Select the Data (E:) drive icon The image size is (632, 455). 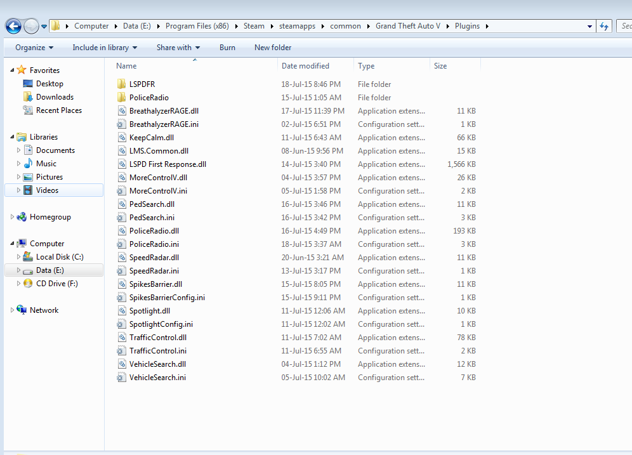click(x=28, y=270)
